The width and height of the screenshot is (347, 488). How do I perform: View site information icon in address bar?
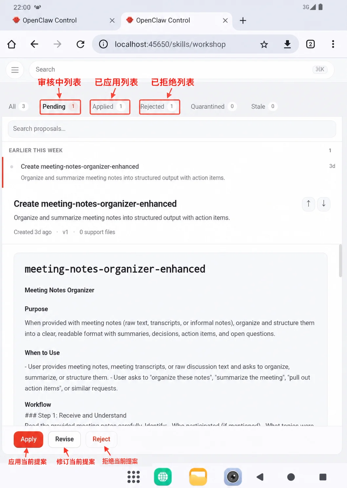[103, 44]
